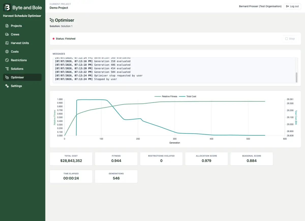Click the Generation x-axis label
This screenshot has width=305, height=221.
[175, 143]
